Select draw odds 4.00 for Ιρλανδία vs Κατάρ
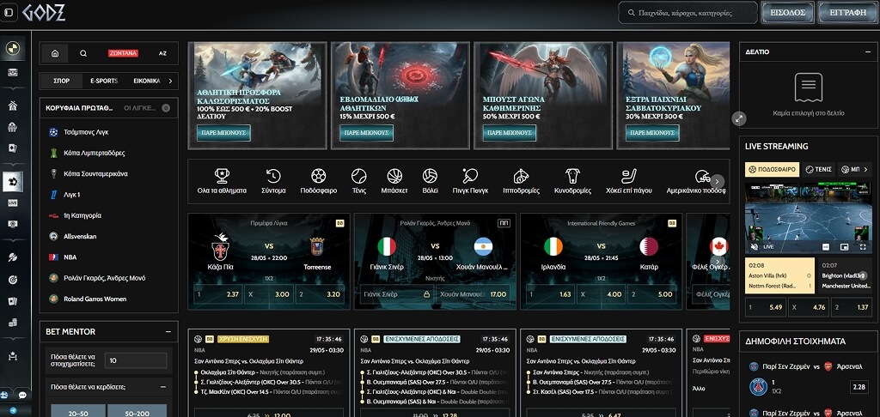The image size is (880, 417). pos(601,293)
